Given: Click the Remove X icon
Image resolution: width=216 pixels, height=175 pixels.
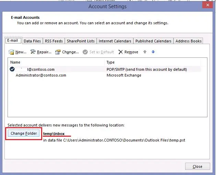Looking at the screenshot, I should point(121,52).
